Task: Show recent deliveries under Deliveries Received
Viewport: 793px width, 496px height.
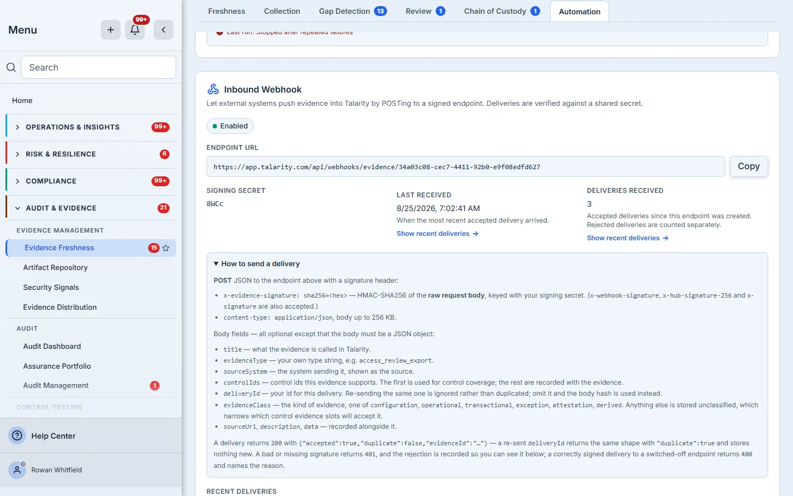Action: (x=627, y=238)
